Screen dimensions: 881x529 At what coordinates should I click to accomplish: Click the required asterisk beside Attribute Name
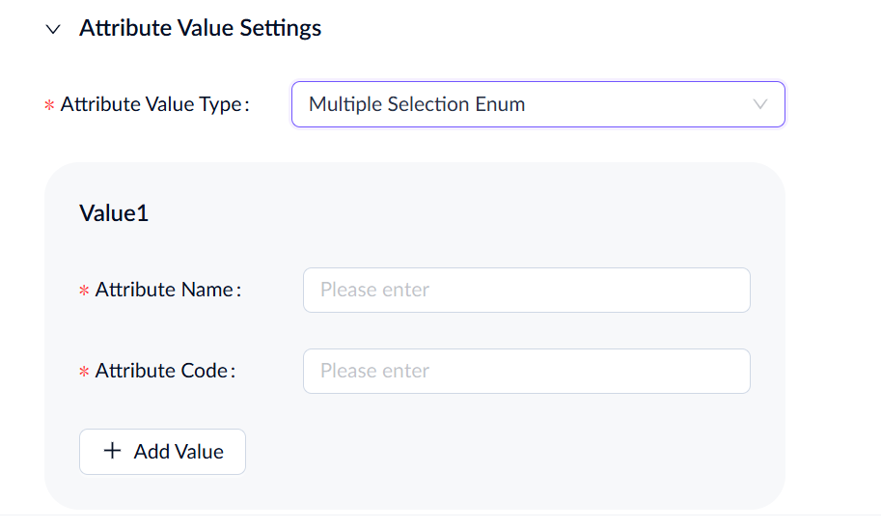pyautogui.click(x=84, y=291)
